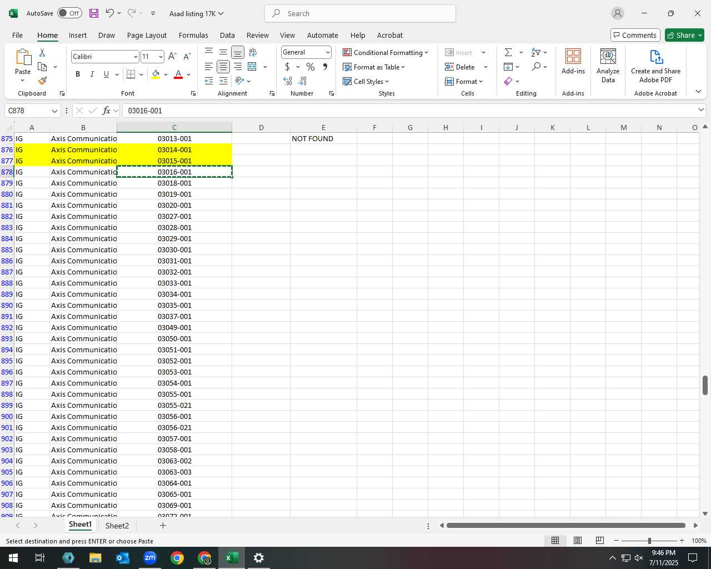Click the Merge & Center icon
Image resolution: width=711 pixels, height=569 pixels.
(x=252, y=67)
